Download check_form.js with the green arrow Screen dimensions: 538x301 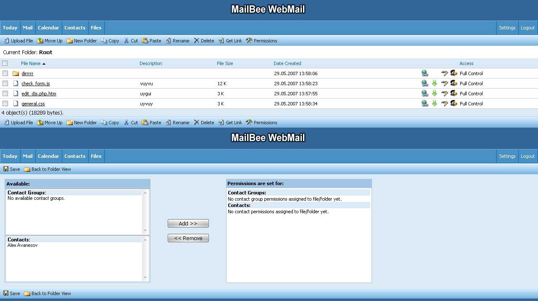pos(435,83)
